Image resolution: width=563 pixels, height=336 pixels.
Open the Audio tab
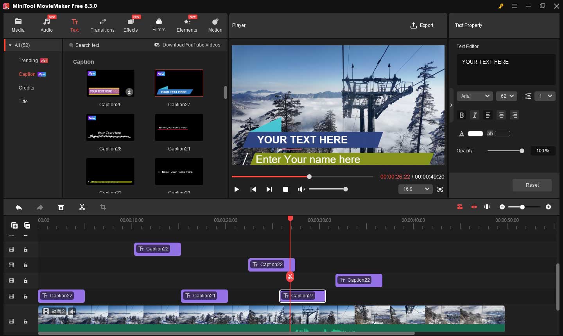[x=47, y=25]
